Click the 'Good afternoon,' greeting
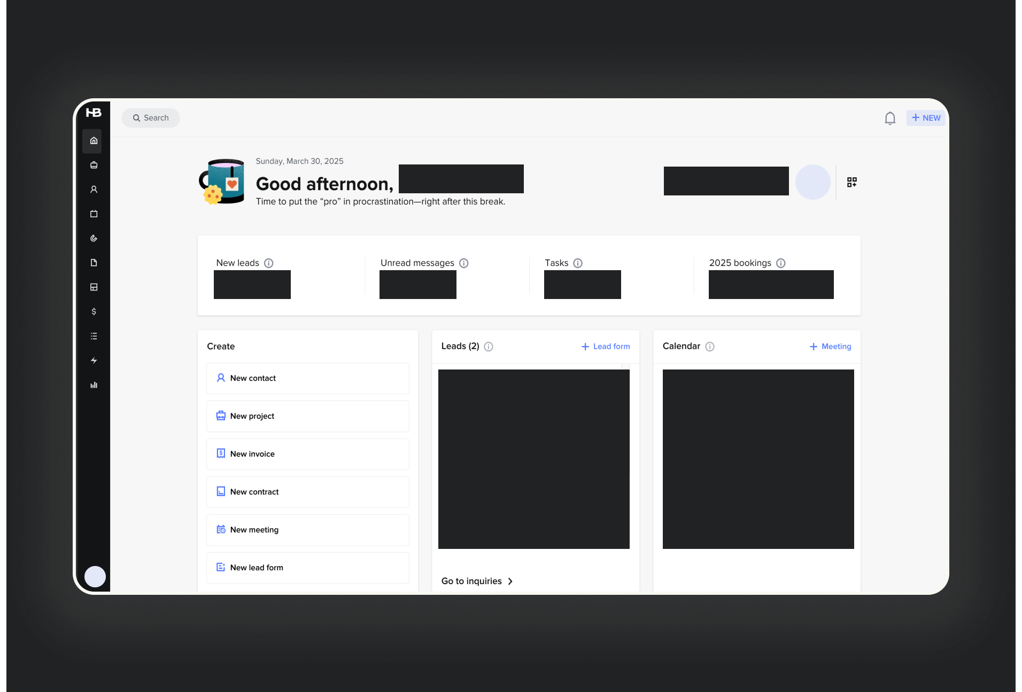 click(x=324, y=184)
